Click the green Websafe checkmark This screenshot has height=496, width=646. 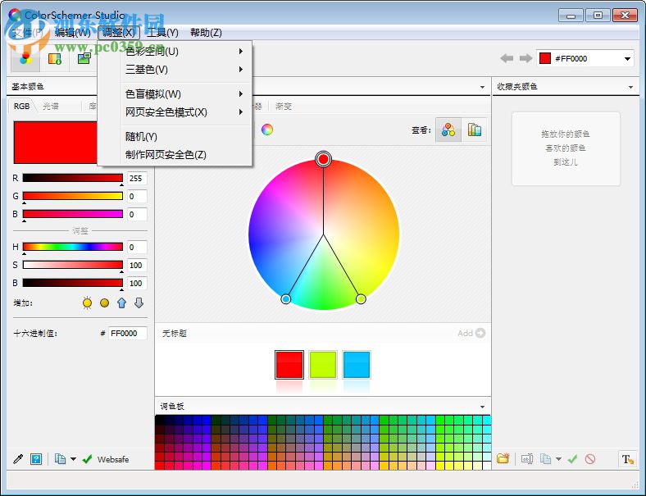[87, 459]
